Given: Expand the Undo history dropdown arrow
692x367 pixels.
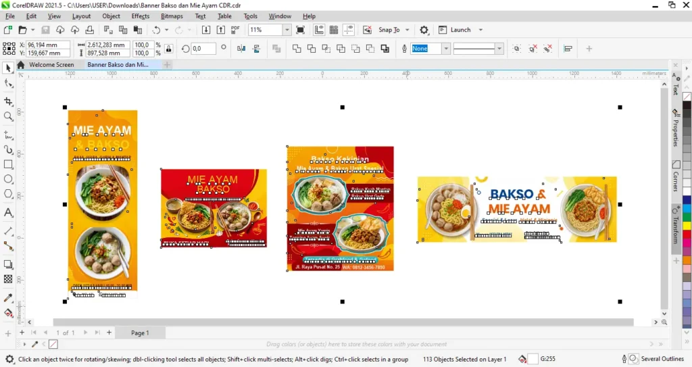Looking at the screenshot, I should coord(166,30).
